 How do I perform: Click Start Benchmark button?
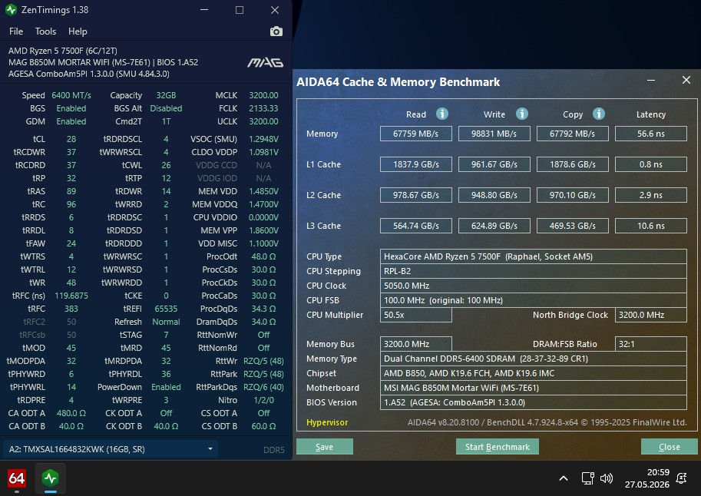point(497,447)
